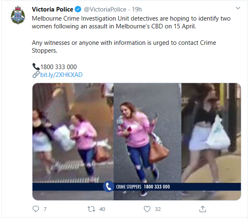Click the telephone emoji before the number
252x220 pixels.
(36, 67)
